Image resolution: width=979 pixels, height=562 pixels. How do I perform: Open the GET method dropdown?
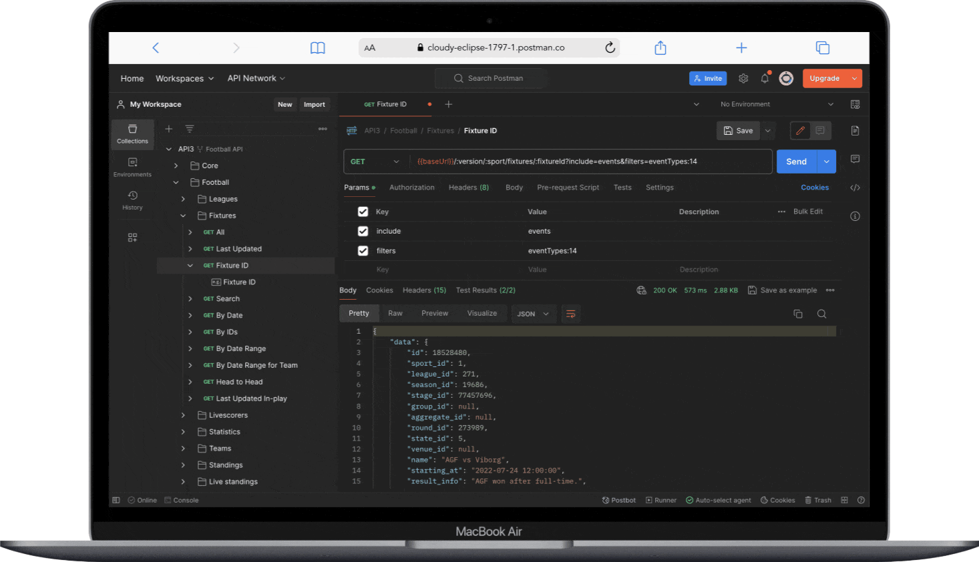point(375,162)
